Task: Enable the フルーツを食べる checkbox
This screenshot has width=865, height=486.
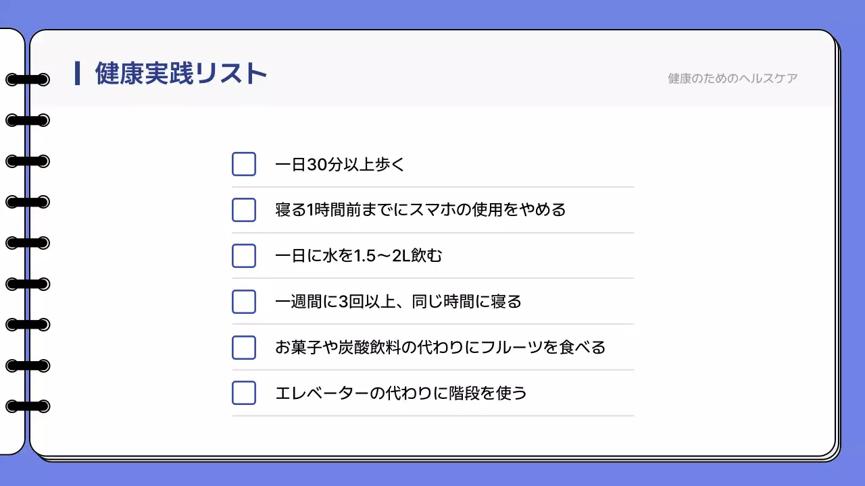Action: pos(244,348)
